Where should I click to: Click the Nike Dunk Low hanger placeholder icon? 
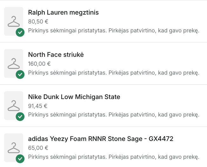coord(14,105)
